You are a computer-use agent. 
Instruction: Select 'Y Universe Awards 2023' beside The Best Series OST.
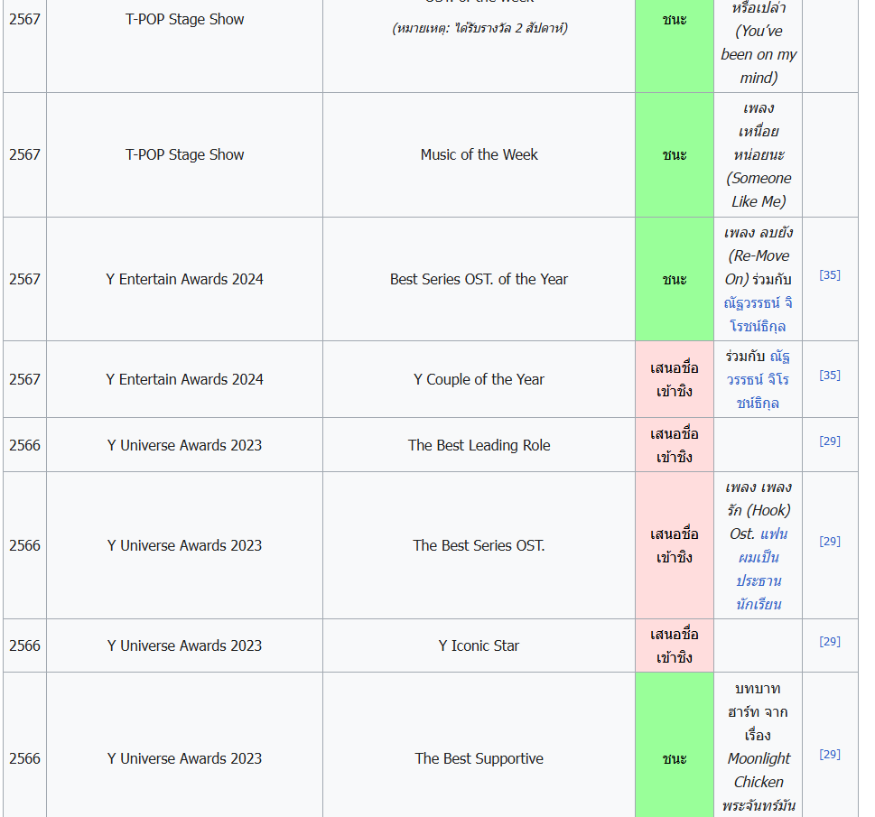(x=185, y=545)
